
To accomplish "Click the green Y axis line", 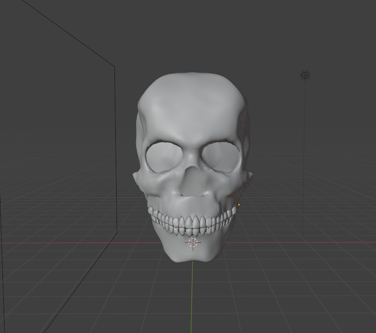I will (192, 297).
